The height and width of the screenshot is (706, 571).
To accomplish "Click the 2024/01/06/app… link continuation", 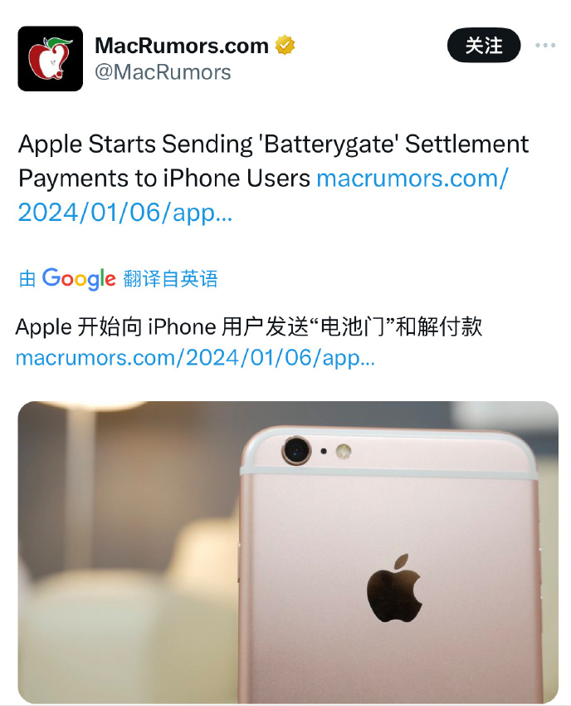I will 125,213.
